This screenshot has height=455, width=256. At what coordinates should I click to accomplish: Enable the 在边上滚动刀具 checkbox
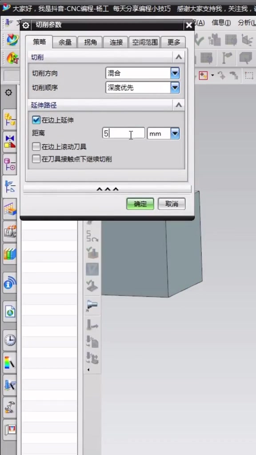(36, 147)
